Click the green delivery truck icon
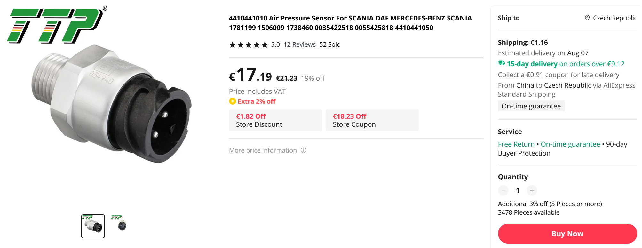642x248 pixels. pos(502,63)
